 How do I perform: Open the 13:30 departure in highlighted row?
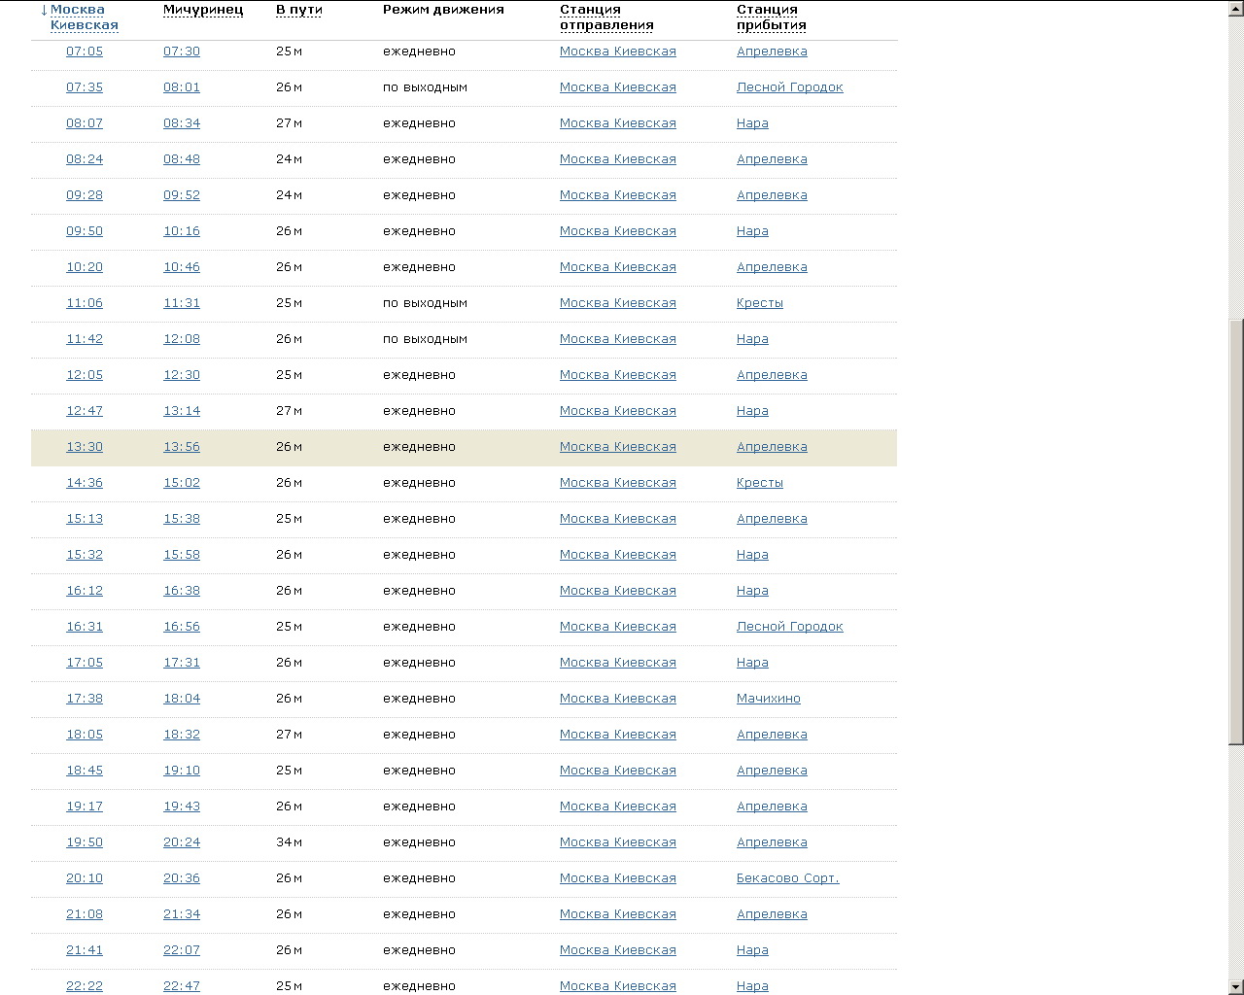[85, 447]
